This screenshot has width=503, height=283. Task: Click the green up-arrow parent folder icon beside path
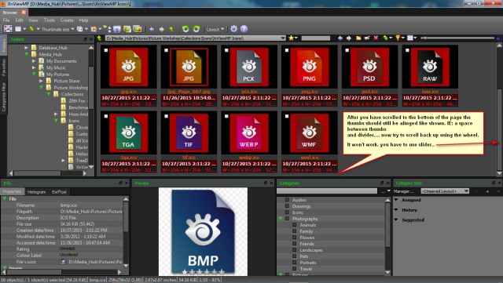(x=100, y=38)
